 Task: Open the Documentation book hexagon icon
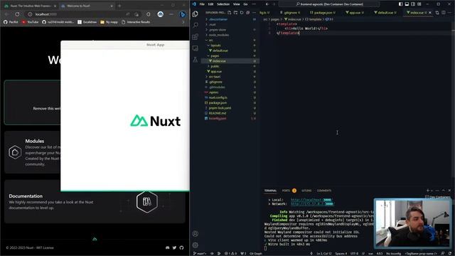pos(147,202)
